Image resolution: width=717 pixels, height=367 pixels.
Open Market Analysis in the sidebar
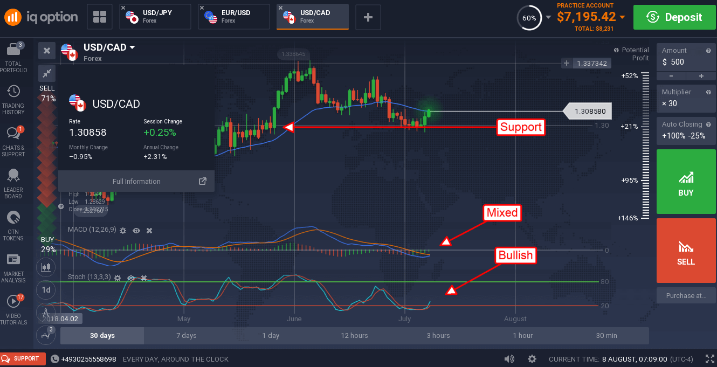click(x=13, y=268)
